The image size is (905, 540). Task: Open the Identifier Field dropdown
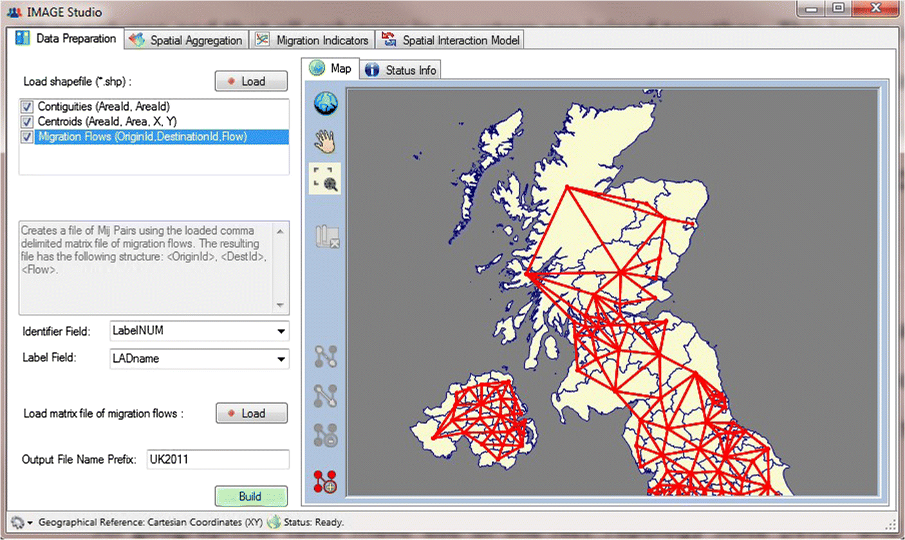click(x=281, y=331)
